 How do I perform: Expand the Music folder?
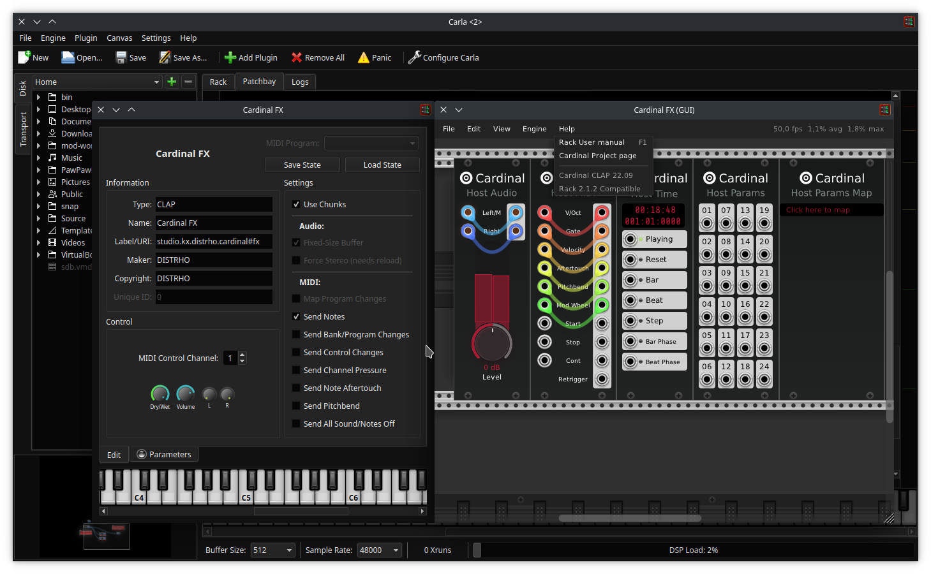(x=38, y=158)
